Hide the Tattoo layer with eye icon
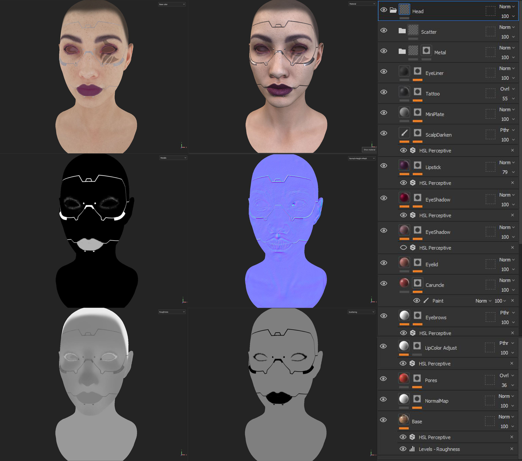Image resolution: width=522 pixels, height=461 pixels. (384, 92)
